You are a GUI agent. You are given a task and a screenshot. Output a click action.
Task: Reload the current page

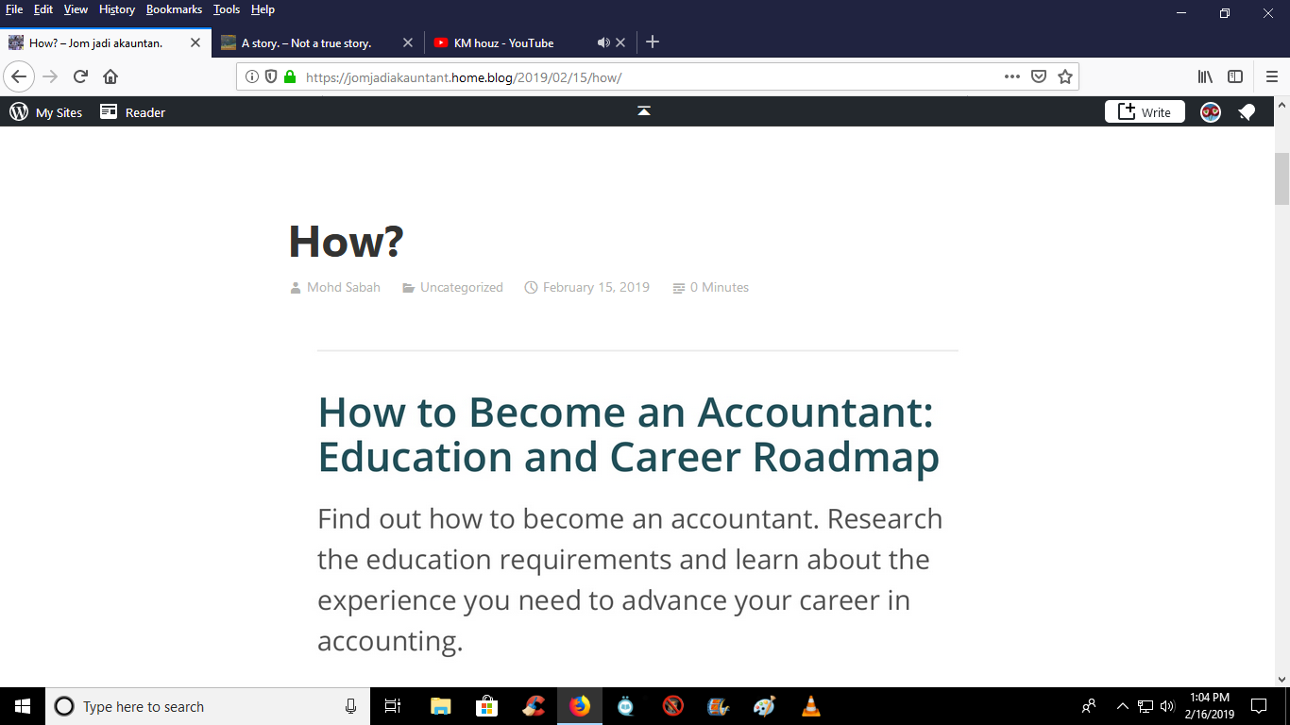80,77
